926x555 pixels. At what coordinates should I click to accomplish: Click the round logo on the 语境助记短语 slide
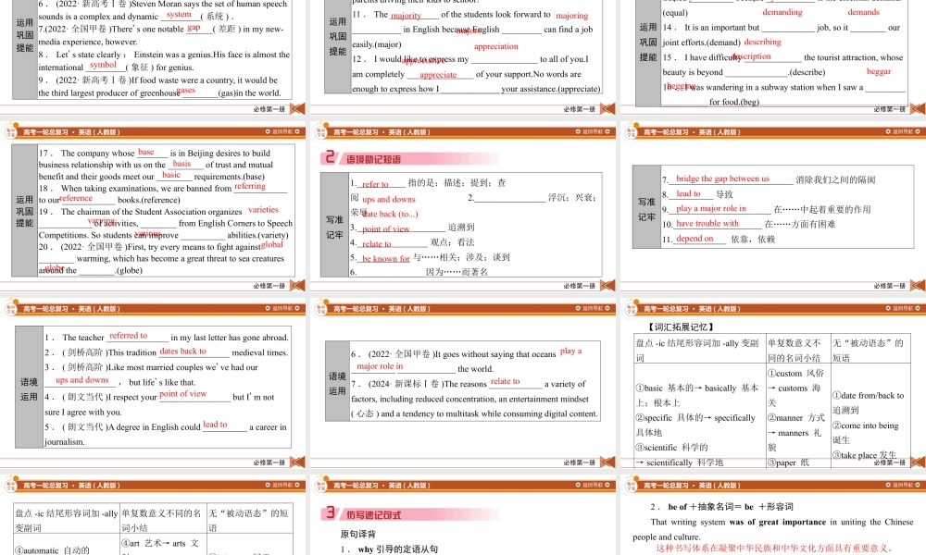point(320,132)
